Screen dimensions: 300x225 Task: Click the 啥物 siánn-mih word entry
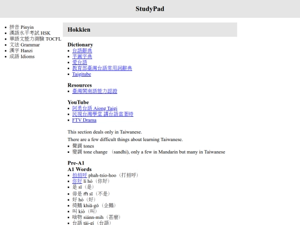click(96, 217)
